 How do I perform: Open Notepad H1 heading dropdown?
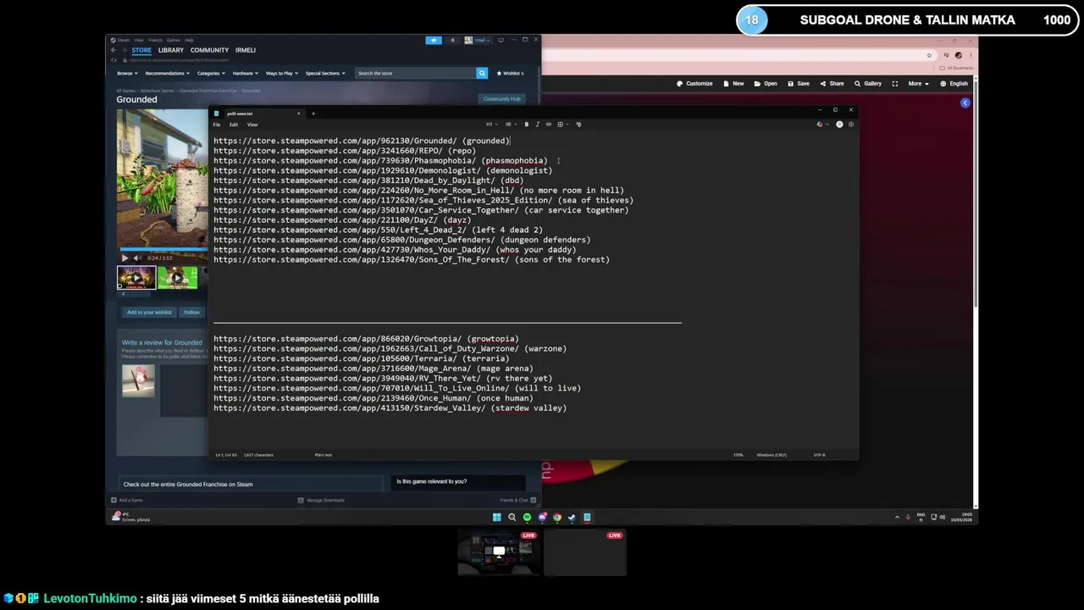(x=490, y=125)
